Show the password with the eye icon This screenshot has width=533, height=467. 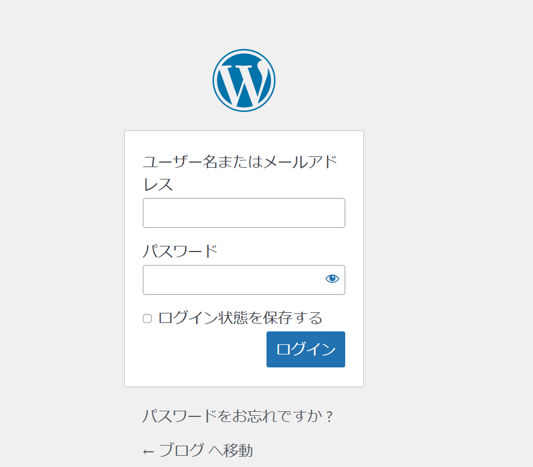[x=332, y=279]
